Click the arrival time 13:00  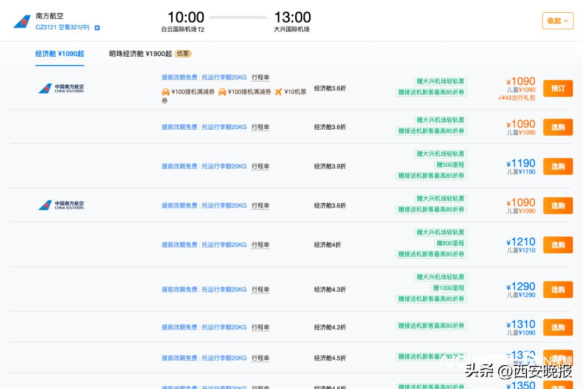click(292, 17)
